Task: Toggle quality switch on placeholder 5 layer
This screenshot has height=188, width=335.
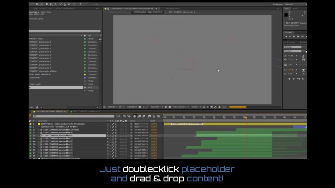Action: [113, 144]
